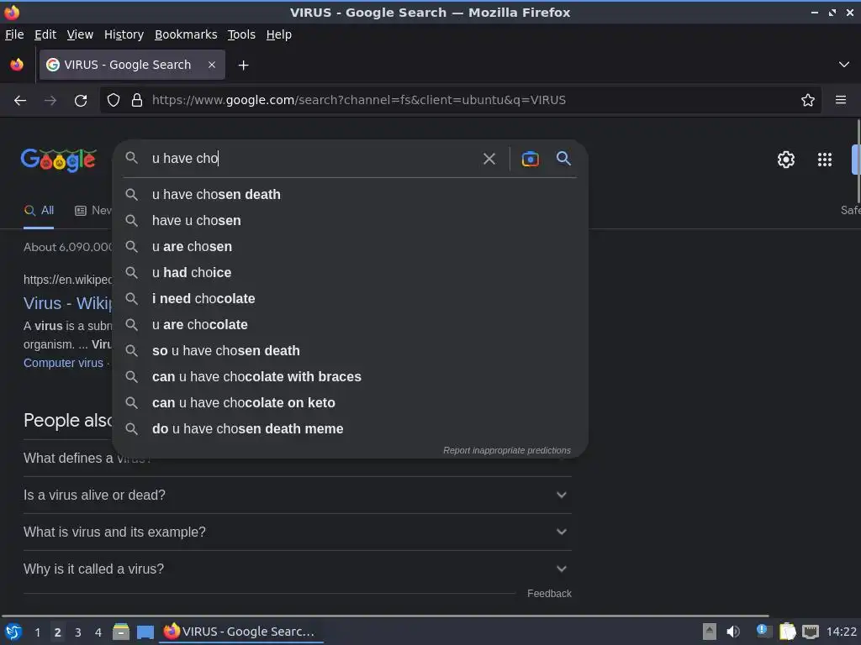Choose 'can u have chocolate with braces'
This screenshot has height=645, width=861.
tap(351, 377)
